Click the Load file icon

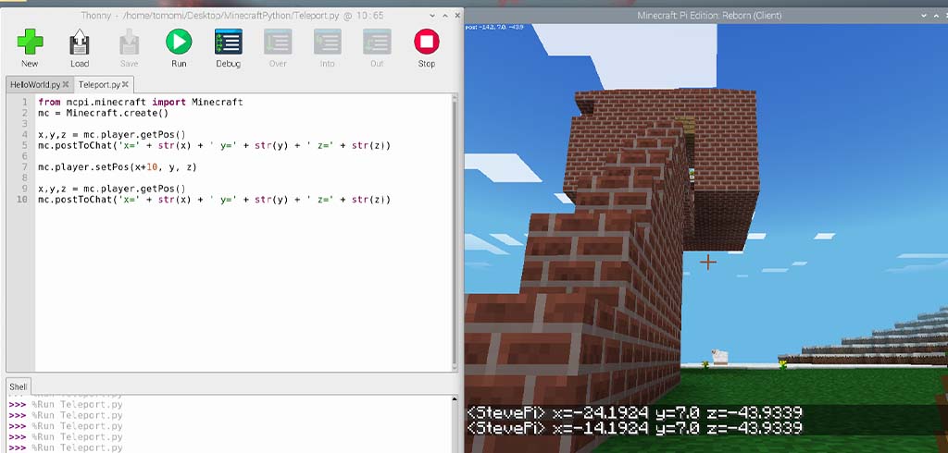point(80,43)
